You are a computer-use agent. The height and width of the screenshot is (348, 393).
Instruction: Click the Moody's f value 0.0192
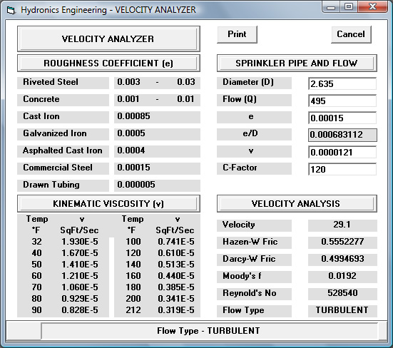click(x=342, y=276)
